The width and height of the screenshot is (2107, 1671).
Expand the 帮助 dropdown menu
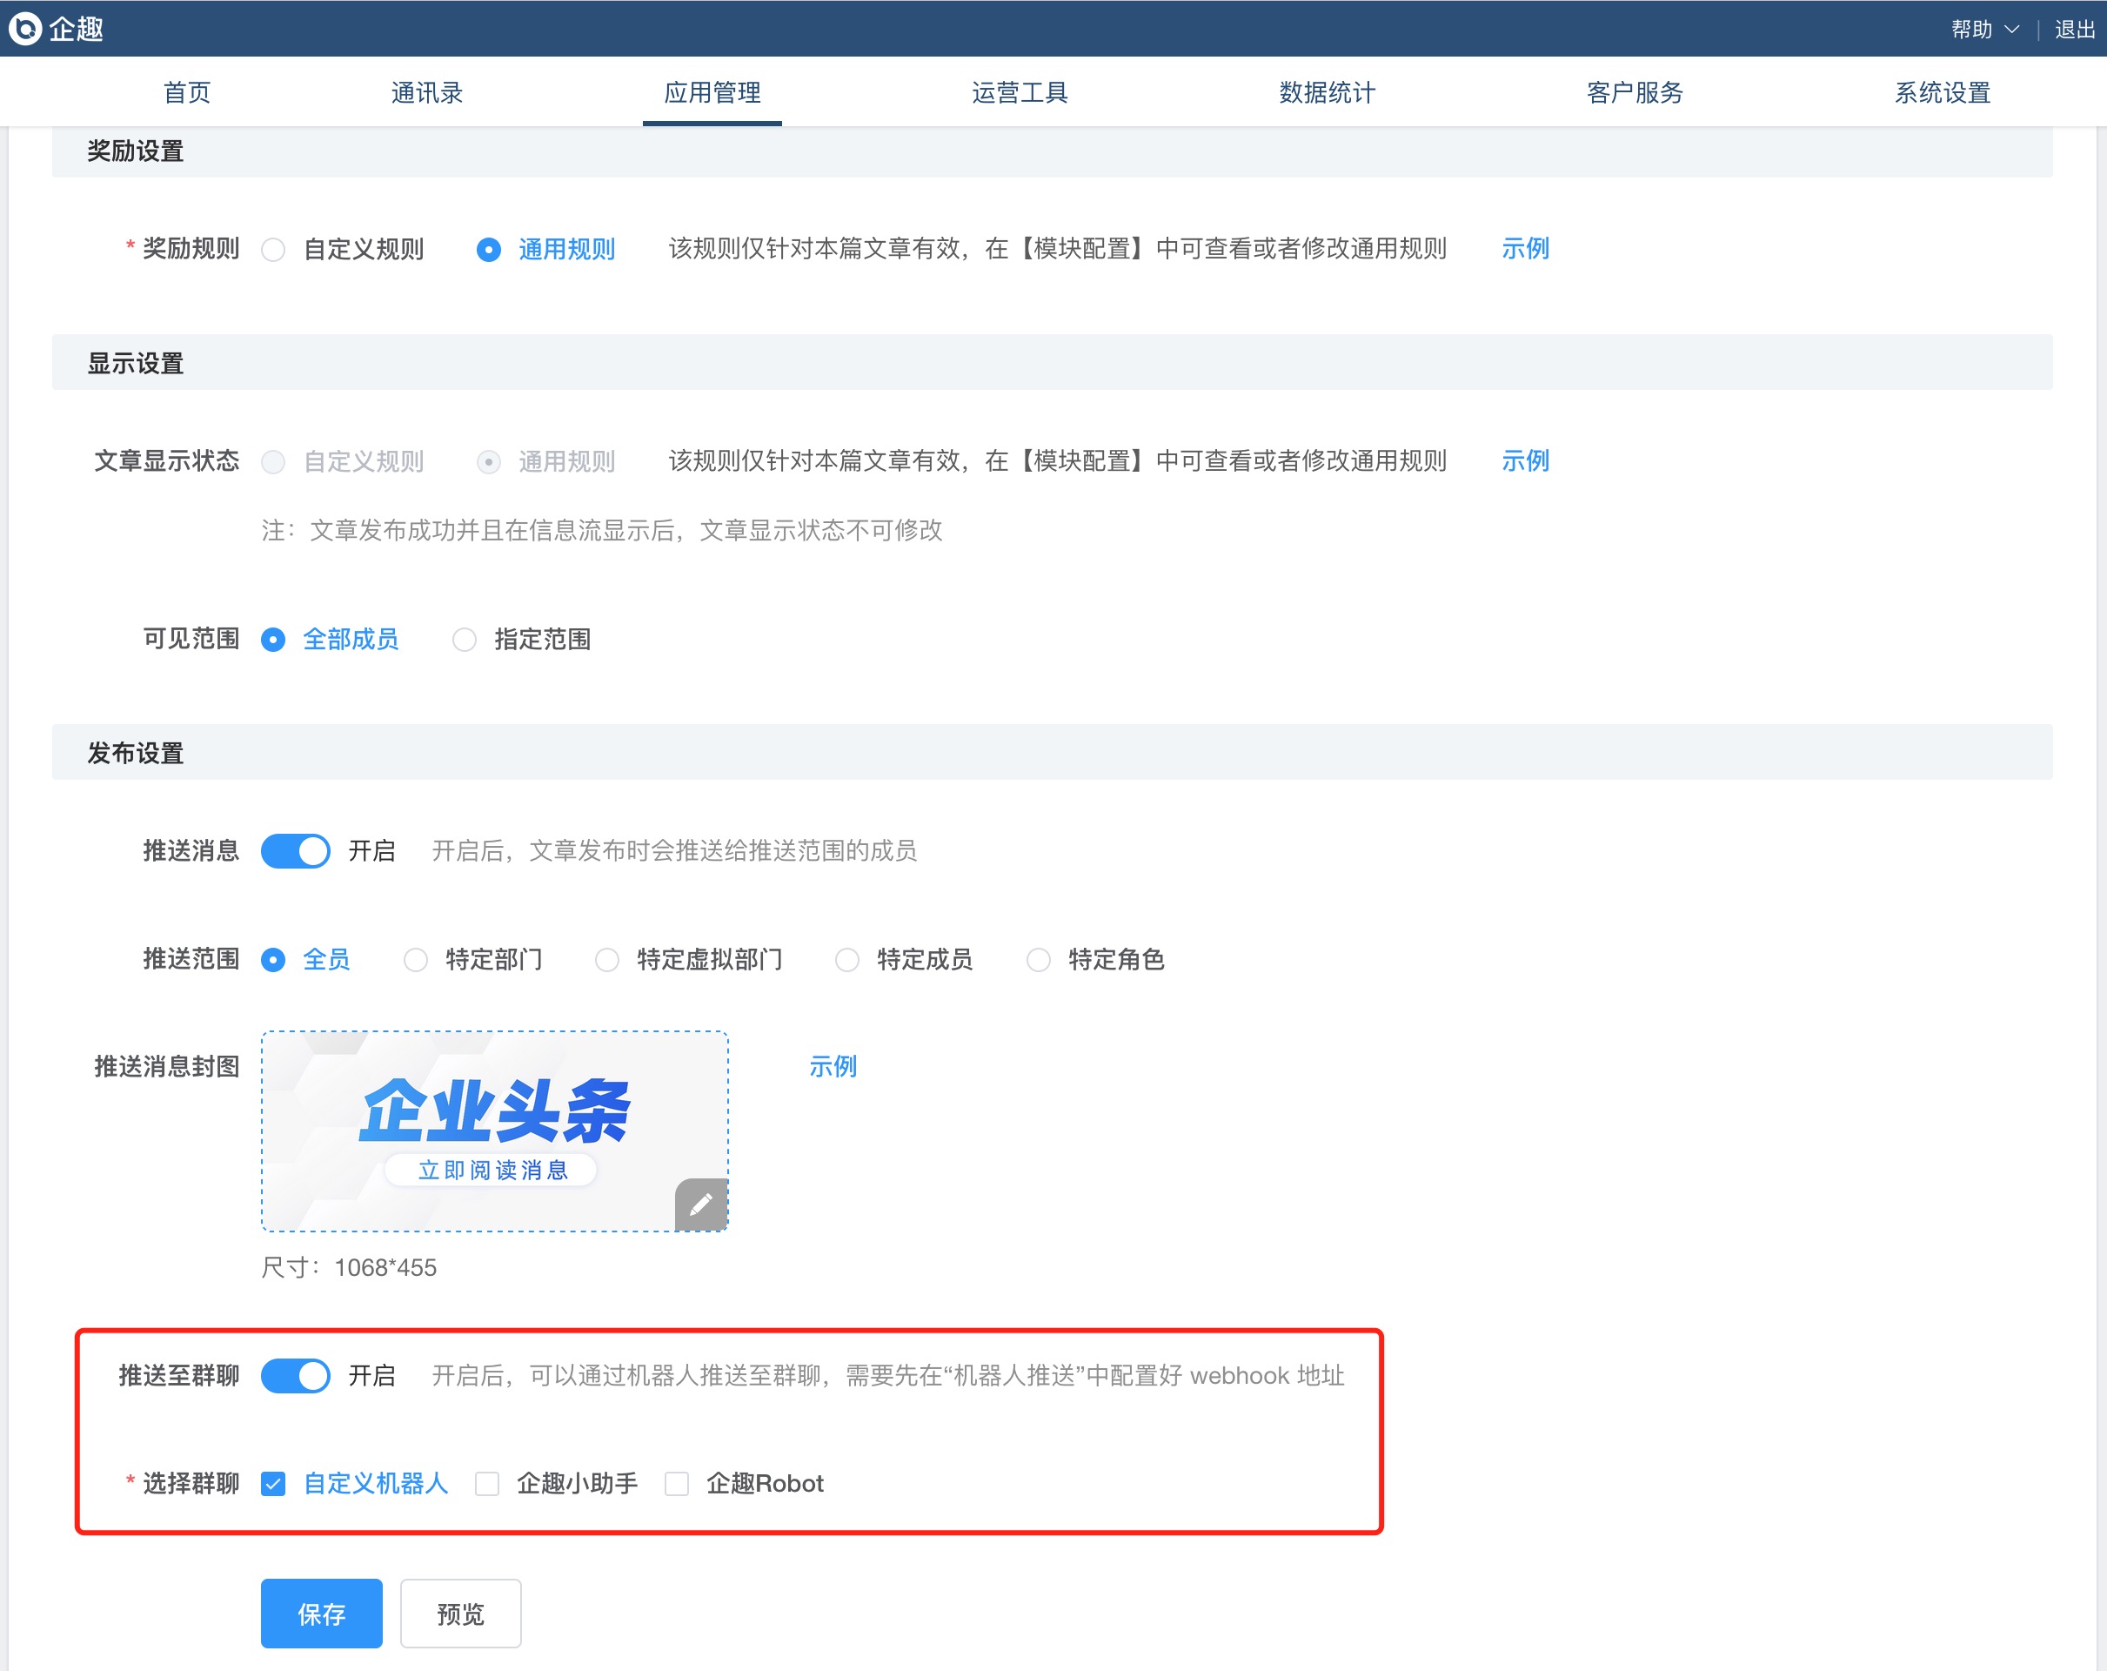[1983, 30]
